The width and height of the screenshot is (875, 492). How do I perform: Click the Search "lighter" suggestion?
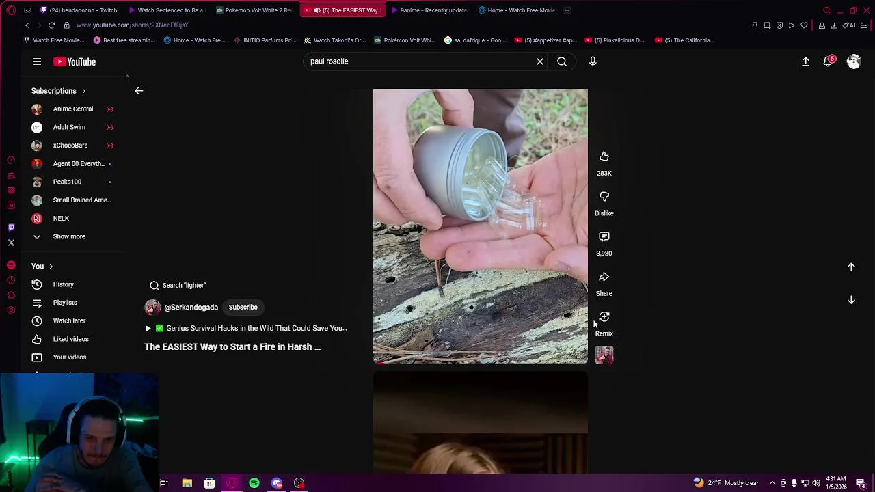(178, 286)
